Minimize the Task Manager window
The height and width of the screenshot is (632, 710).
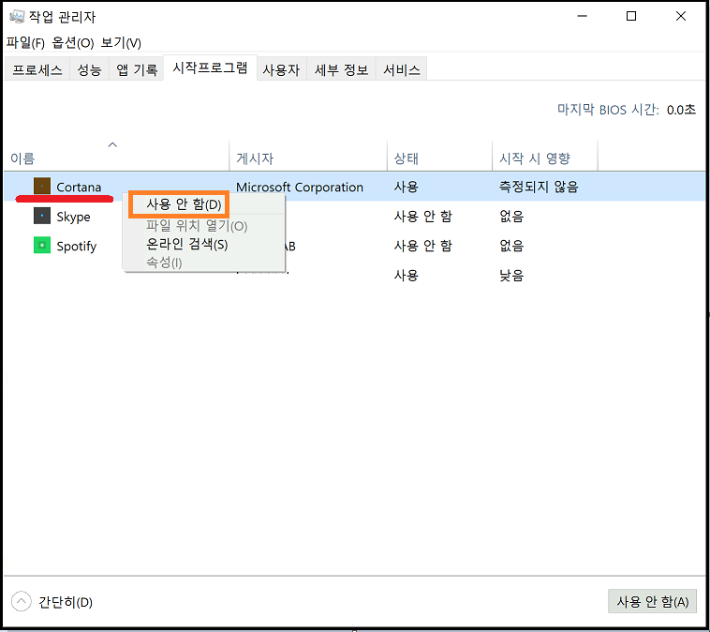pyautogui.click(x=583, y=16)
